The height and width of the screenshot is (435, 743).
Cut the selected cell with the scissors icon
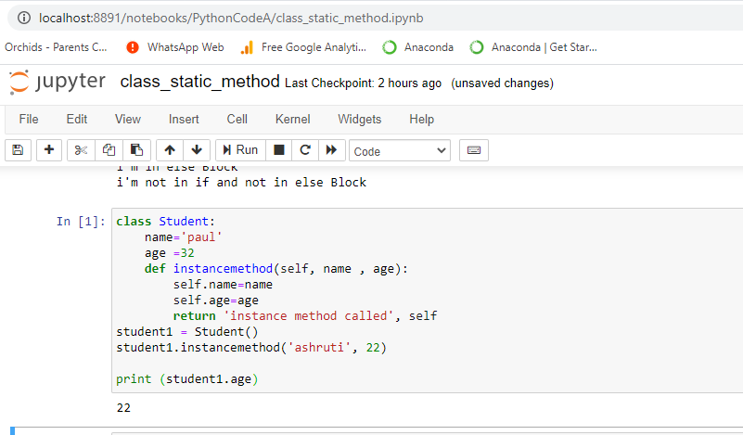click(x=81, y=150)
